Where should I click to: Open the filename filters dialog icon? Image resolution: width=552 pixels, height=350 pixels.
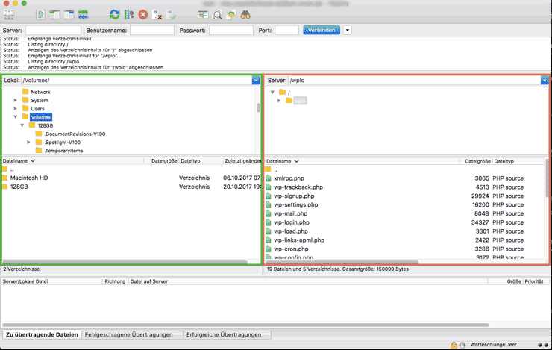coord(203,14)
